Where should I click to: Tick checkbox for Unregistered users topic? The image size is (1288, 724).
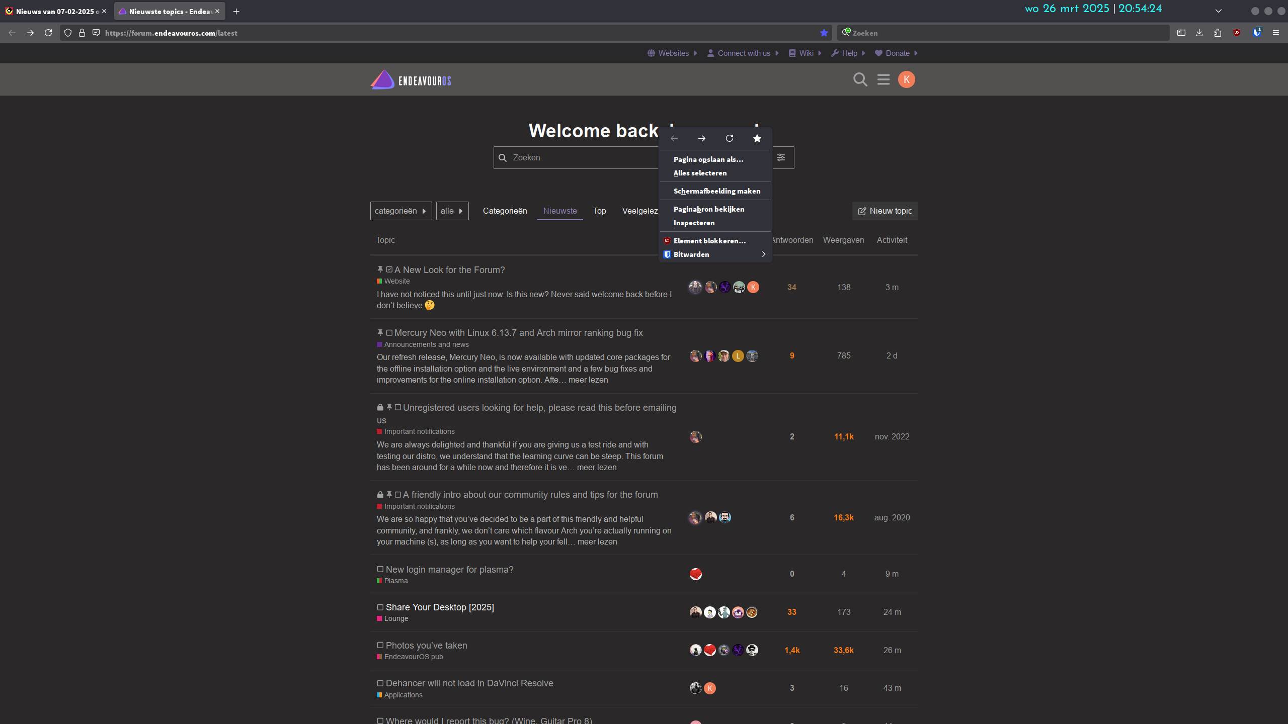coord(398,407)
